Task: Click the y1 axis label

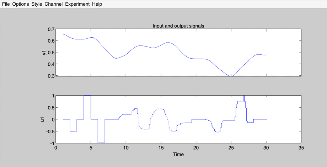Action: (44, 52)
